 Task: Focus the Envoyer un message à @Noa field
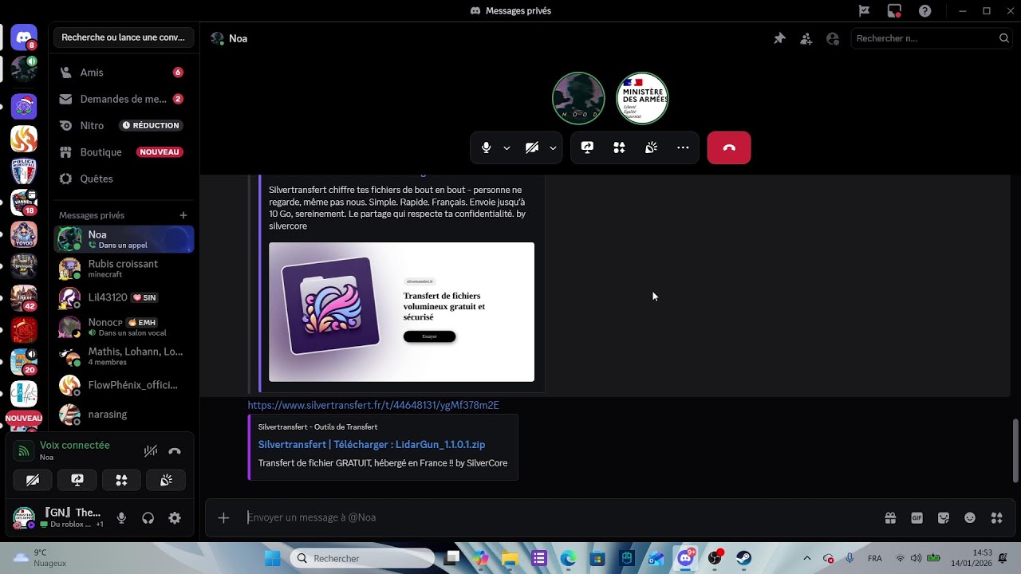[x=558, y=517]
